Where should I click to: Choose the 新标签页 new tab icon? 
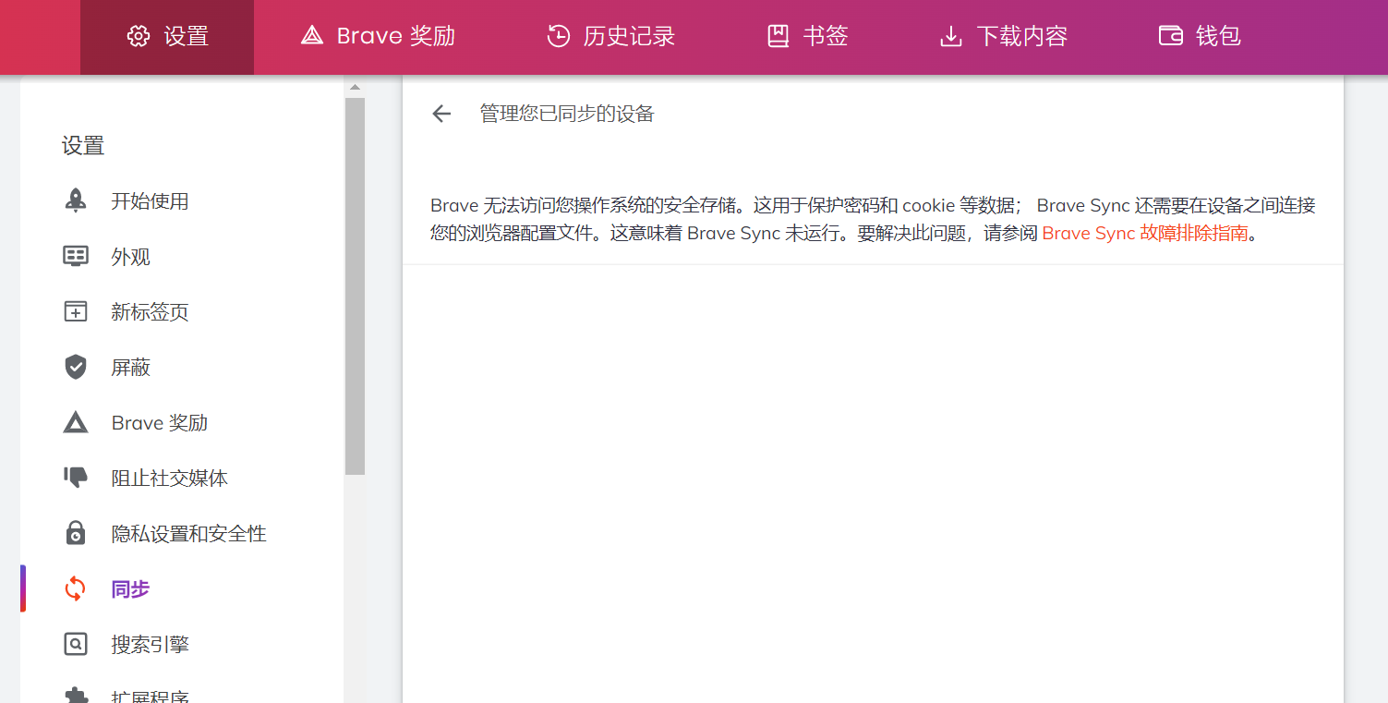pos(76,312)
